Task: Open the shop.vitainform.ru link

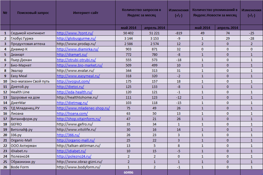Action: point(79,119)
